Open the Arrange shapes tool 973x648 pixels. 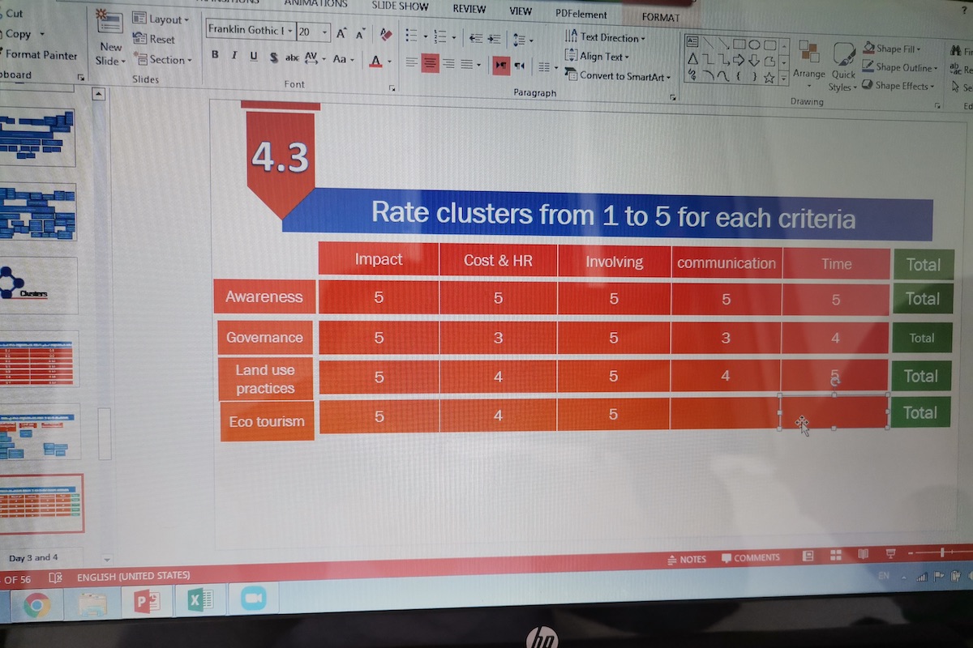808,61
